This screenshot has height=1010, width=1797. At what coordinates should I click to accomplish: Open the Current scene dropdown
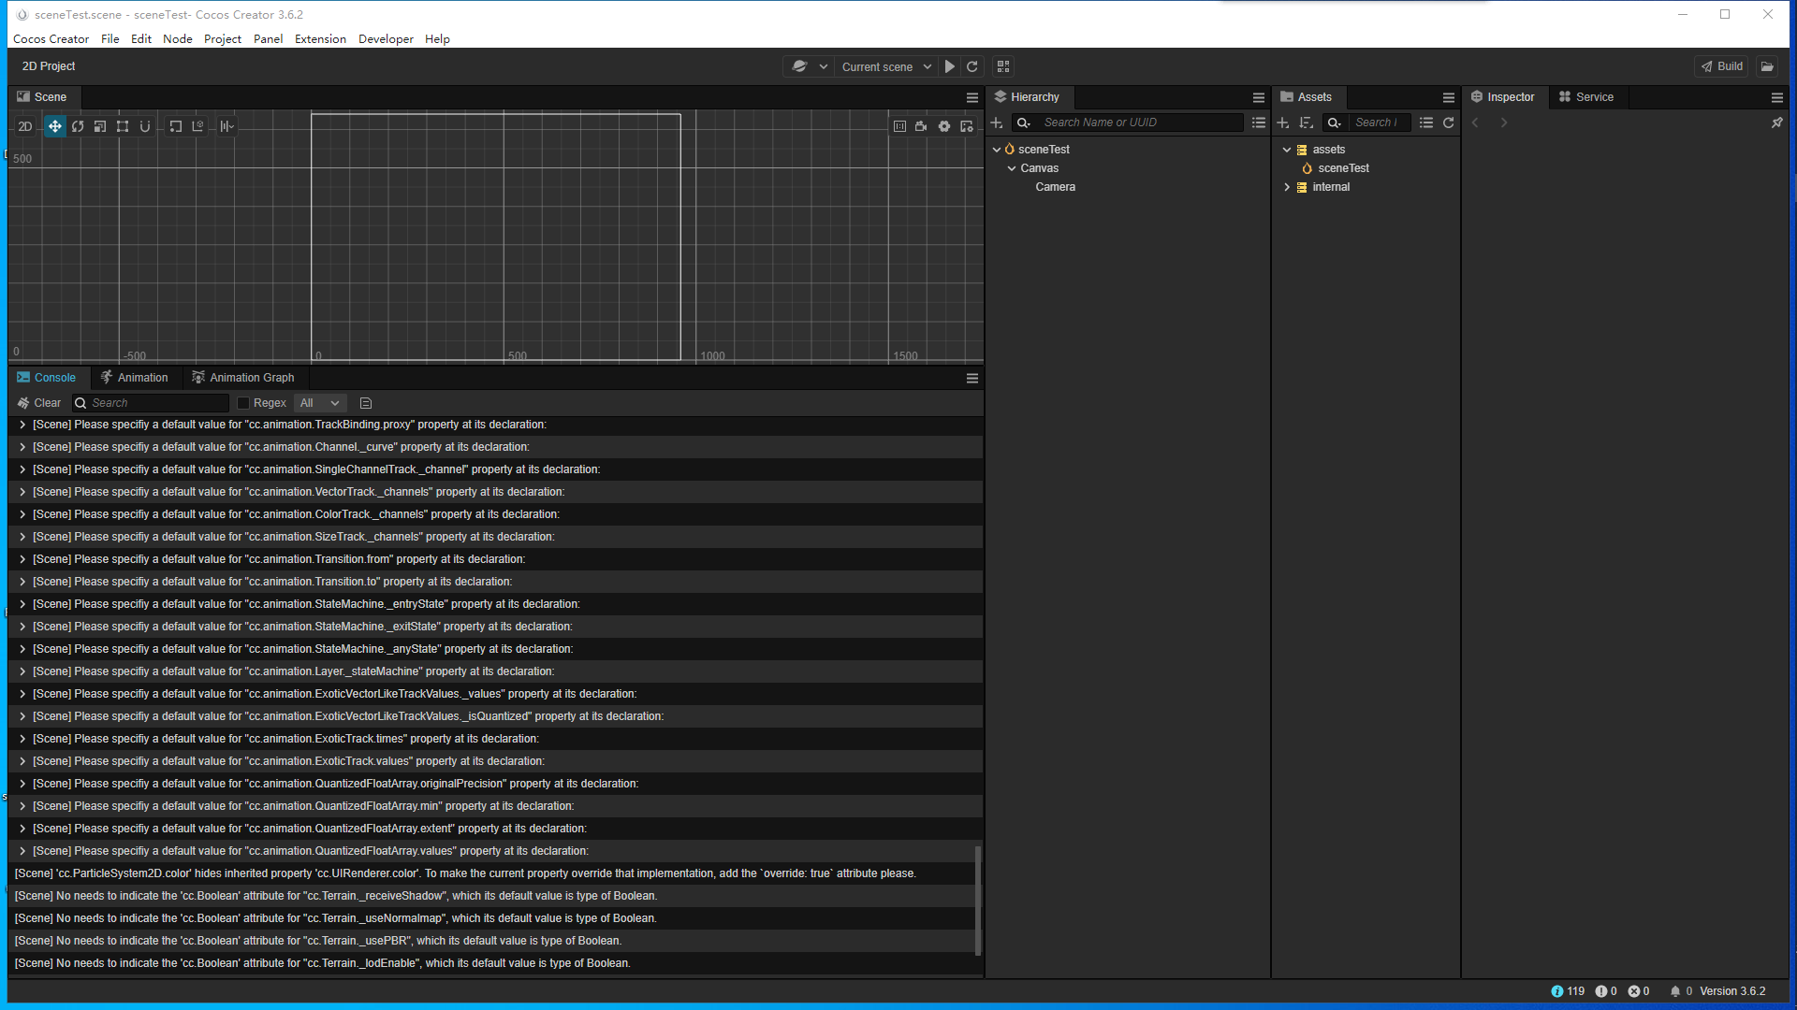(x=885, y=66)
